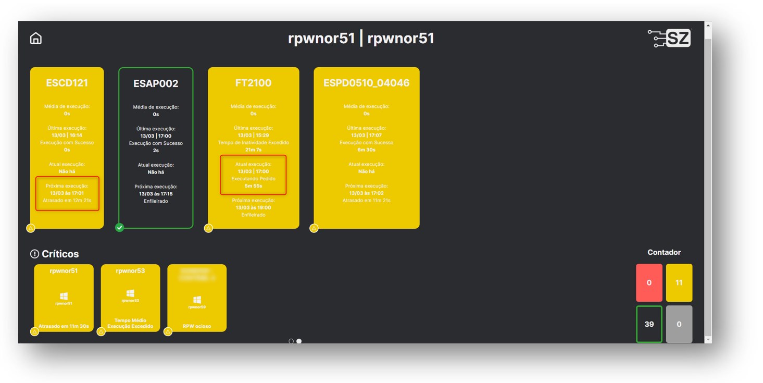Image resolution: width=763 pixels, height=383 pixels.
Task: Click warning badge on ESCD121 card
Action: [31, 228]
